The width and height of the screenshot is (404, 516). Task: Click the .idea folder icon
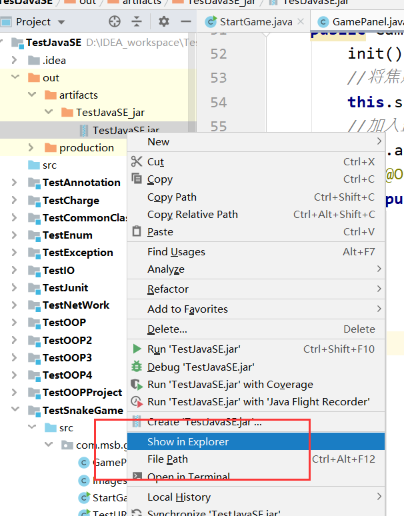tap(34, 60)
